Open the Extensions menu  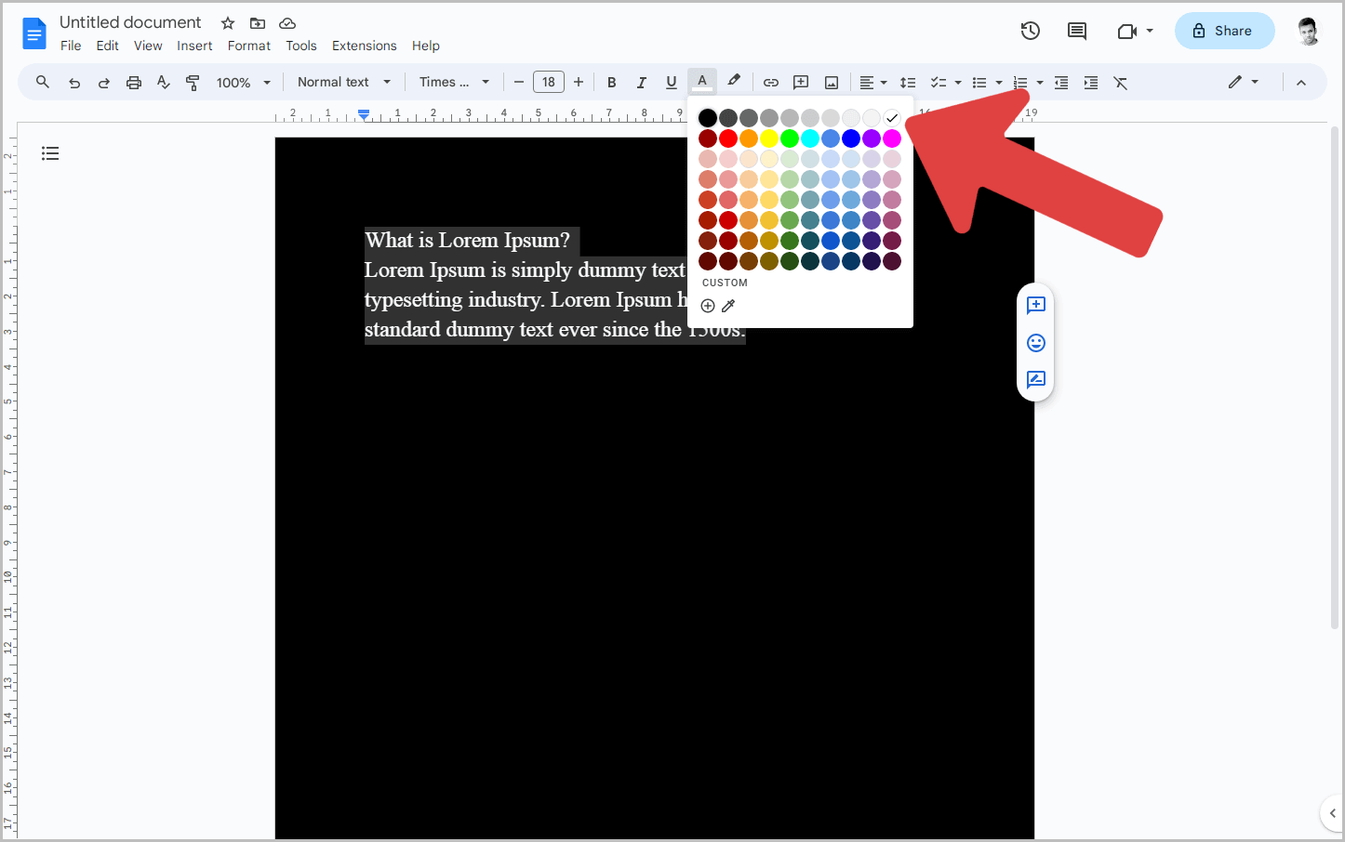point(364,46)
